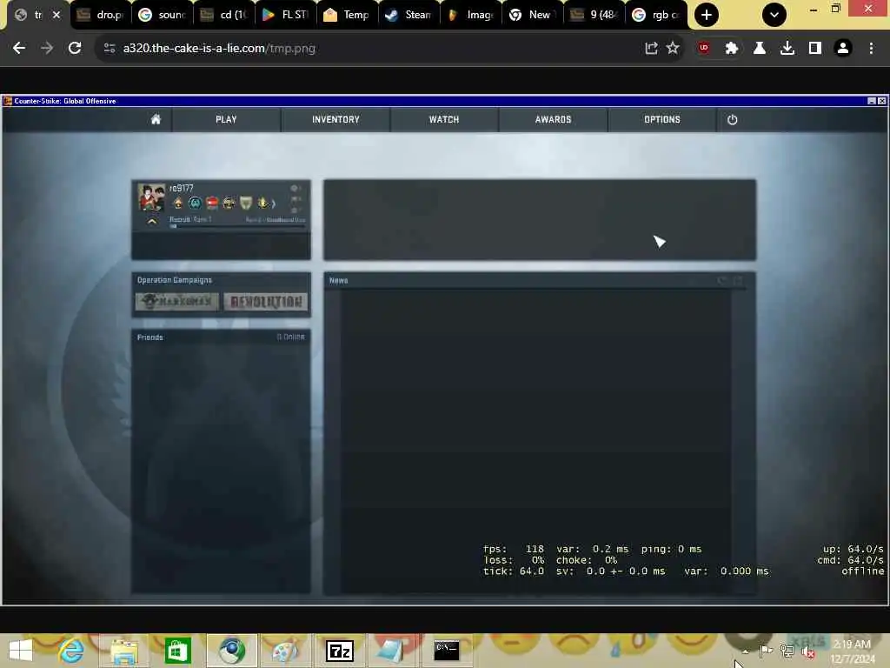Open the WATCH menu
The height and width of the screenshot is (668, 890).
pyautogui.click(x=444, y=119)
